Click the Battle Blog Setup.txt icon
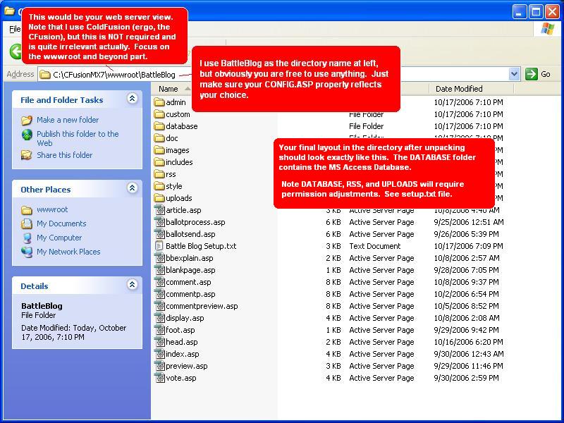The image size is (564, 423). click(x=160, y=246)
